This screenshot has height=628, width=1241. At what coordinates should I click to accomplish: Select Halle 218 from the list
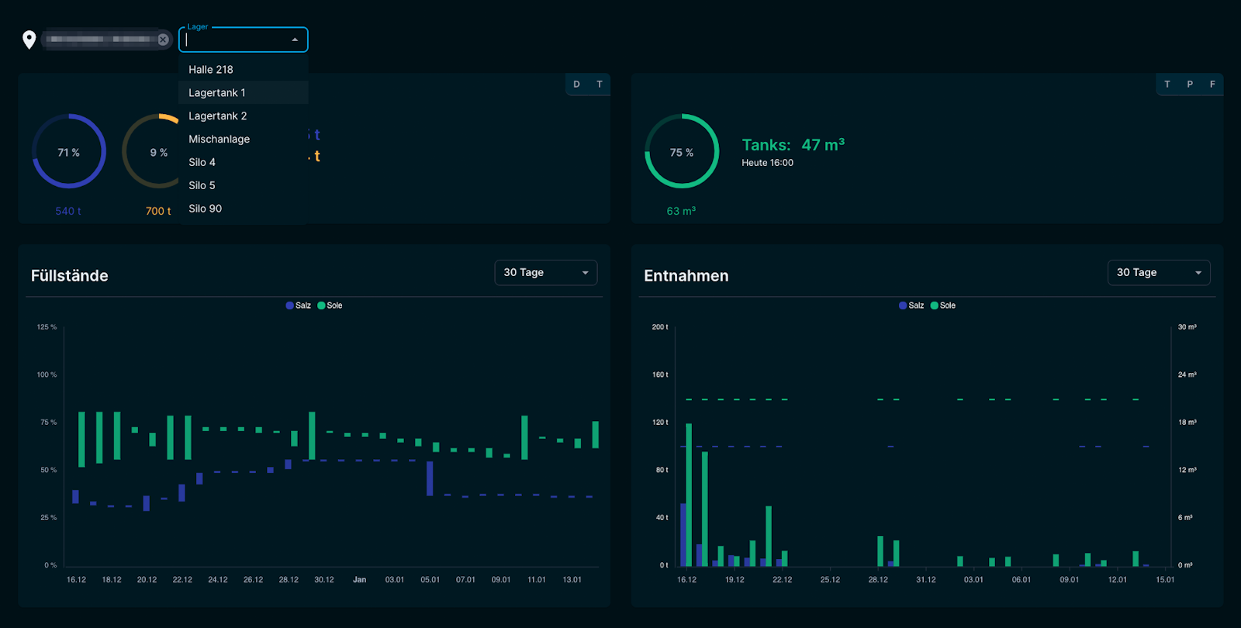tap(244, 69)
